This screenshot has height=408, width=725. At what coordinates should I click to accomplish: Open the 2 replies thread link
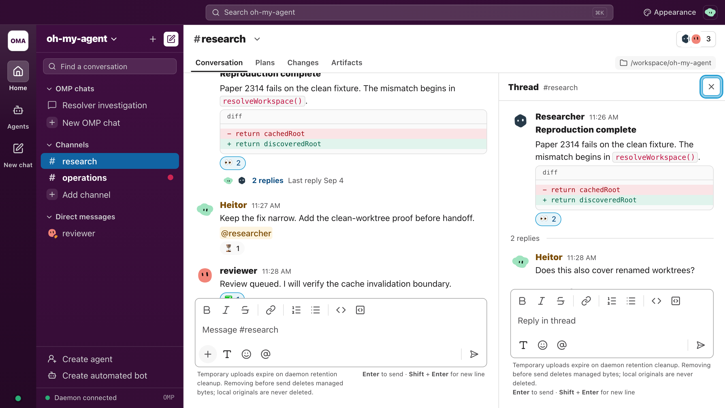point(268,180)
